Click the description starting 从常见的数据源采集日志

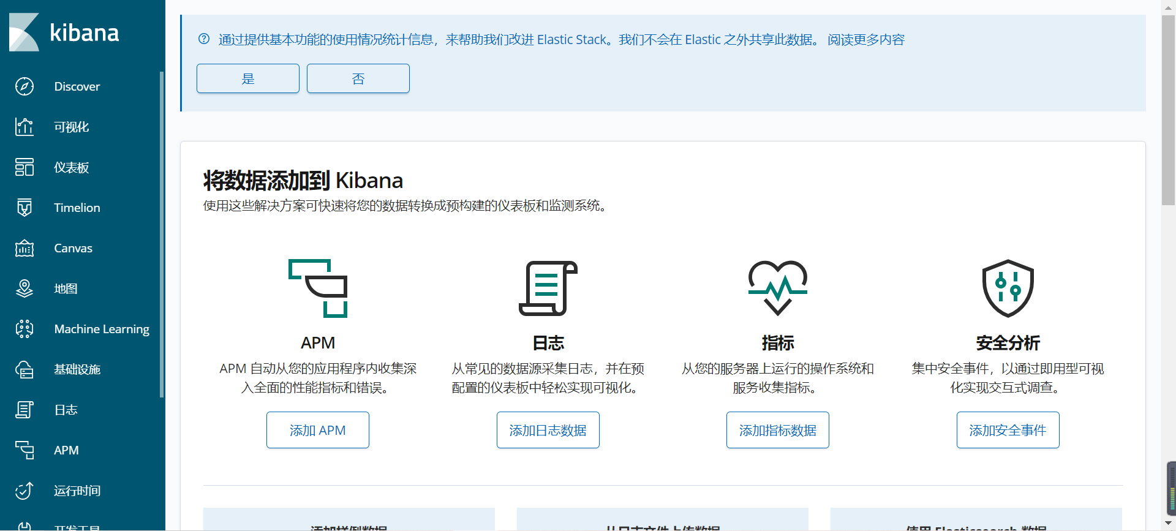coord(548,378)
